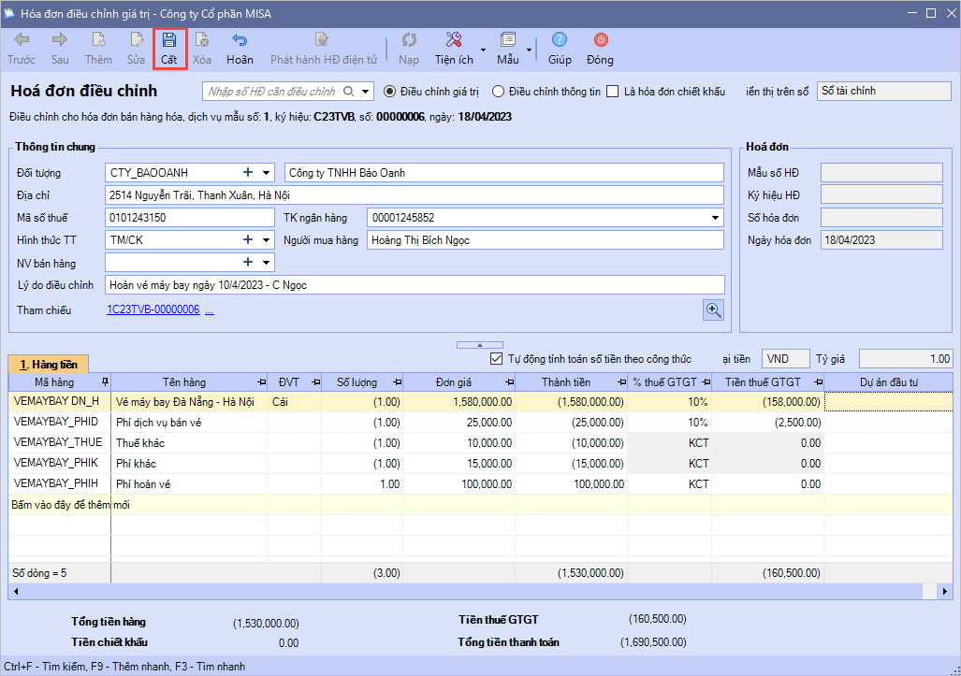Viewport: 961px width, 676px height.
Task: Click the Mẫu template icon
Action: [508, 41]
